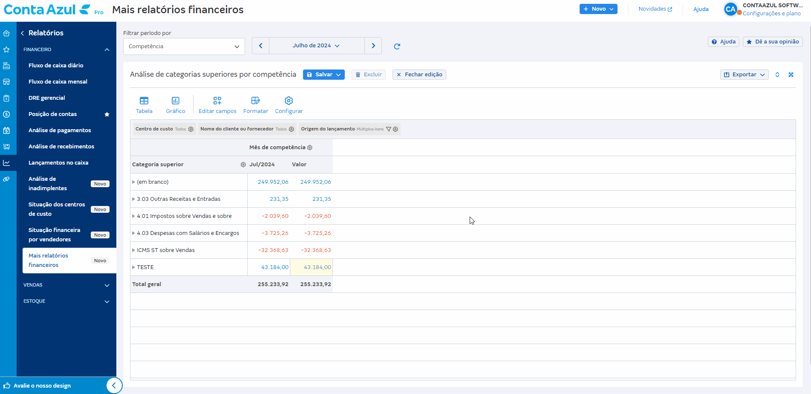
Task: Collapse the sidebar with round arrow button
Action: [x=114, y=385]
